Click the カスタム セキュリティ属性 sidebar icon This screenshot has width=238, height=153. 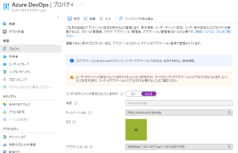click(4, 87)
